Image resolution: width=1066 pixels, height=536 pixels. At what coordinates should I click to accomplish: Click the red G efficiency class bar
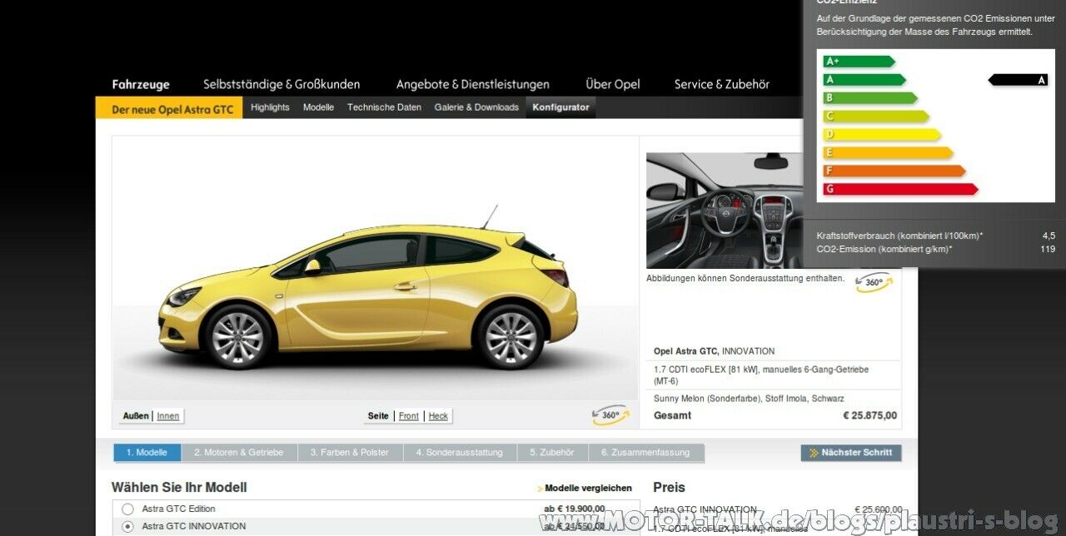pos(900,190)
